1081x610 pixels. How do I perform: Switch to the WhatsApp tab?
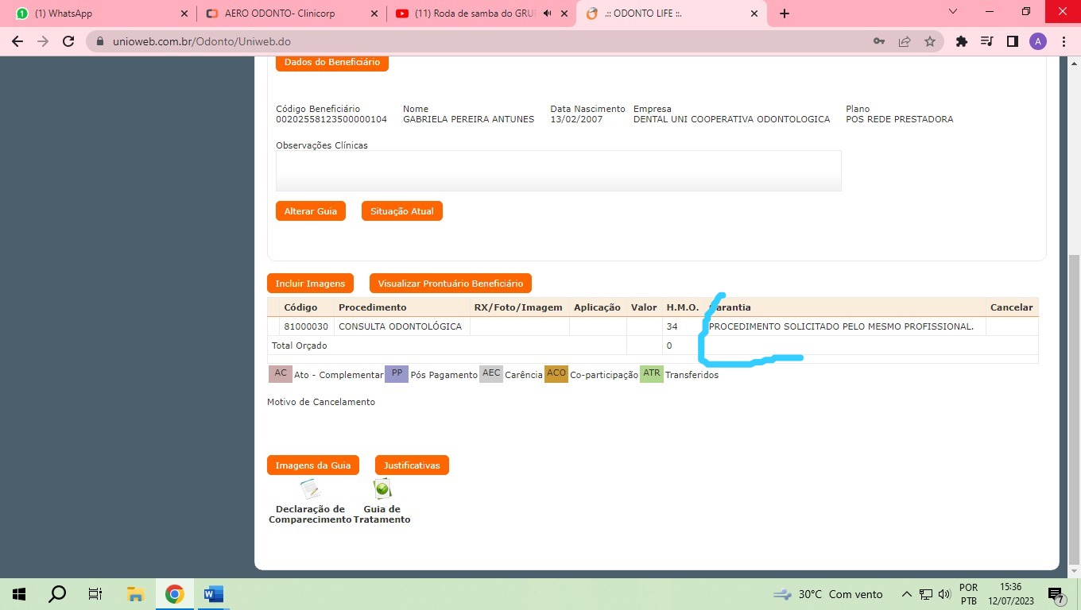point(99,14)
